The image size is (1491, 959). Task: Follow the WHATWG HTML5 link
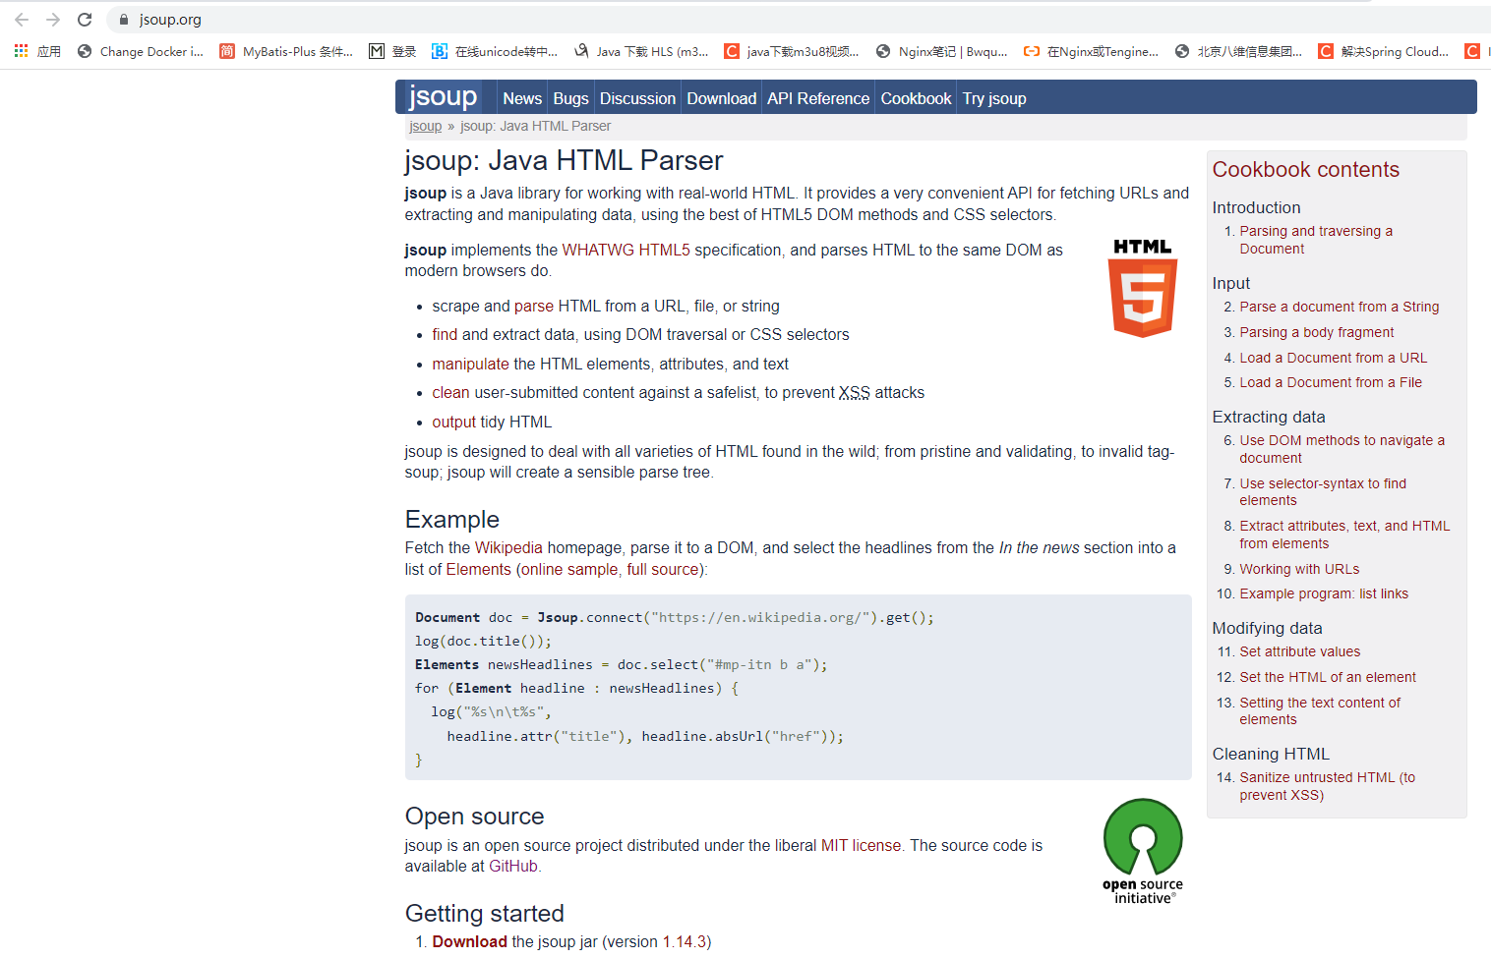(626, 251)
